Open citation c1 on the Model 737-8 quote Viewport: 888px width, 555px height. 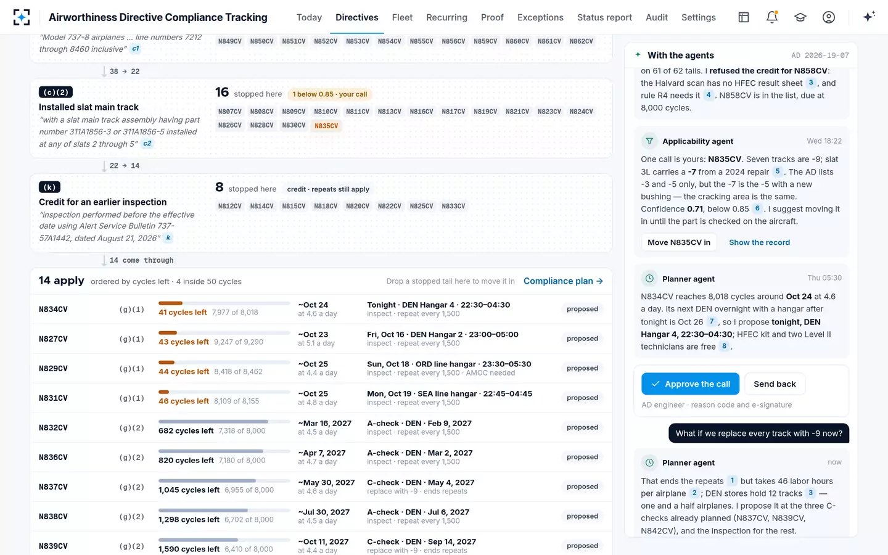[x=136, y=49]
